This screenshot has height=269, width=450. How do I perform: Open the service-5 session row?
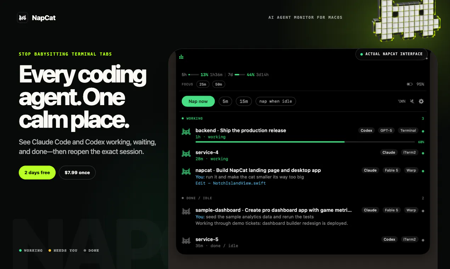(x=303, y=242)
